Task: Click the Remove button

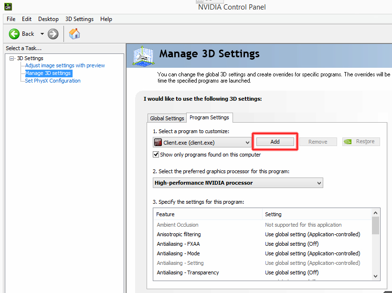Action: coord(318,142)
